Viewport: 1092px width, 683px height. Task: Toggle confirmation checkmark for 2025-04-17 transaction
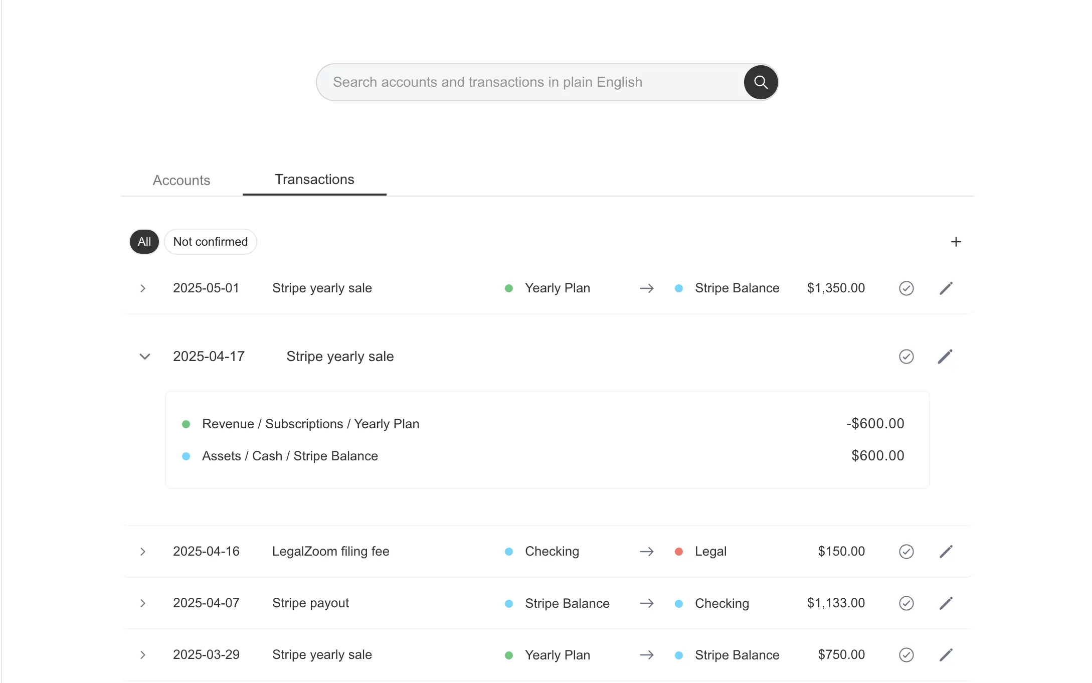point(906,357)
